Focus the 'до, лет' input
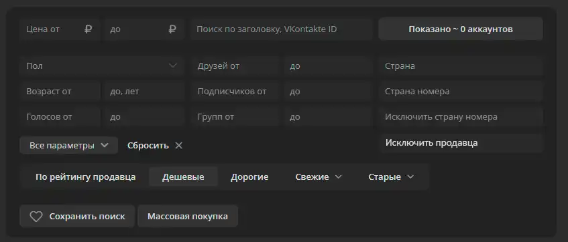Image resolution: width=568 pixels, height=242 pixels. point(145,92)
